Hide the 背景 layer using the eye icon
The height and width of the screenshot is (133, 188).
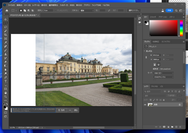point(145,105)
